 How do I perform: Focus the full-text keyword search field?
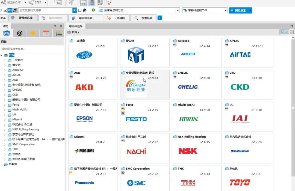tap(45, 10)
